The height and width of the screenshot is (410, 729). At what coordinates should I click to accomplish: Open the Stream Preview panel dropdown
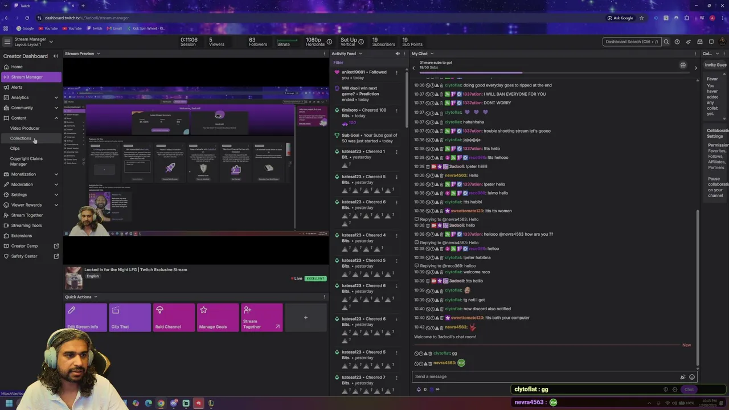point(98,54)
